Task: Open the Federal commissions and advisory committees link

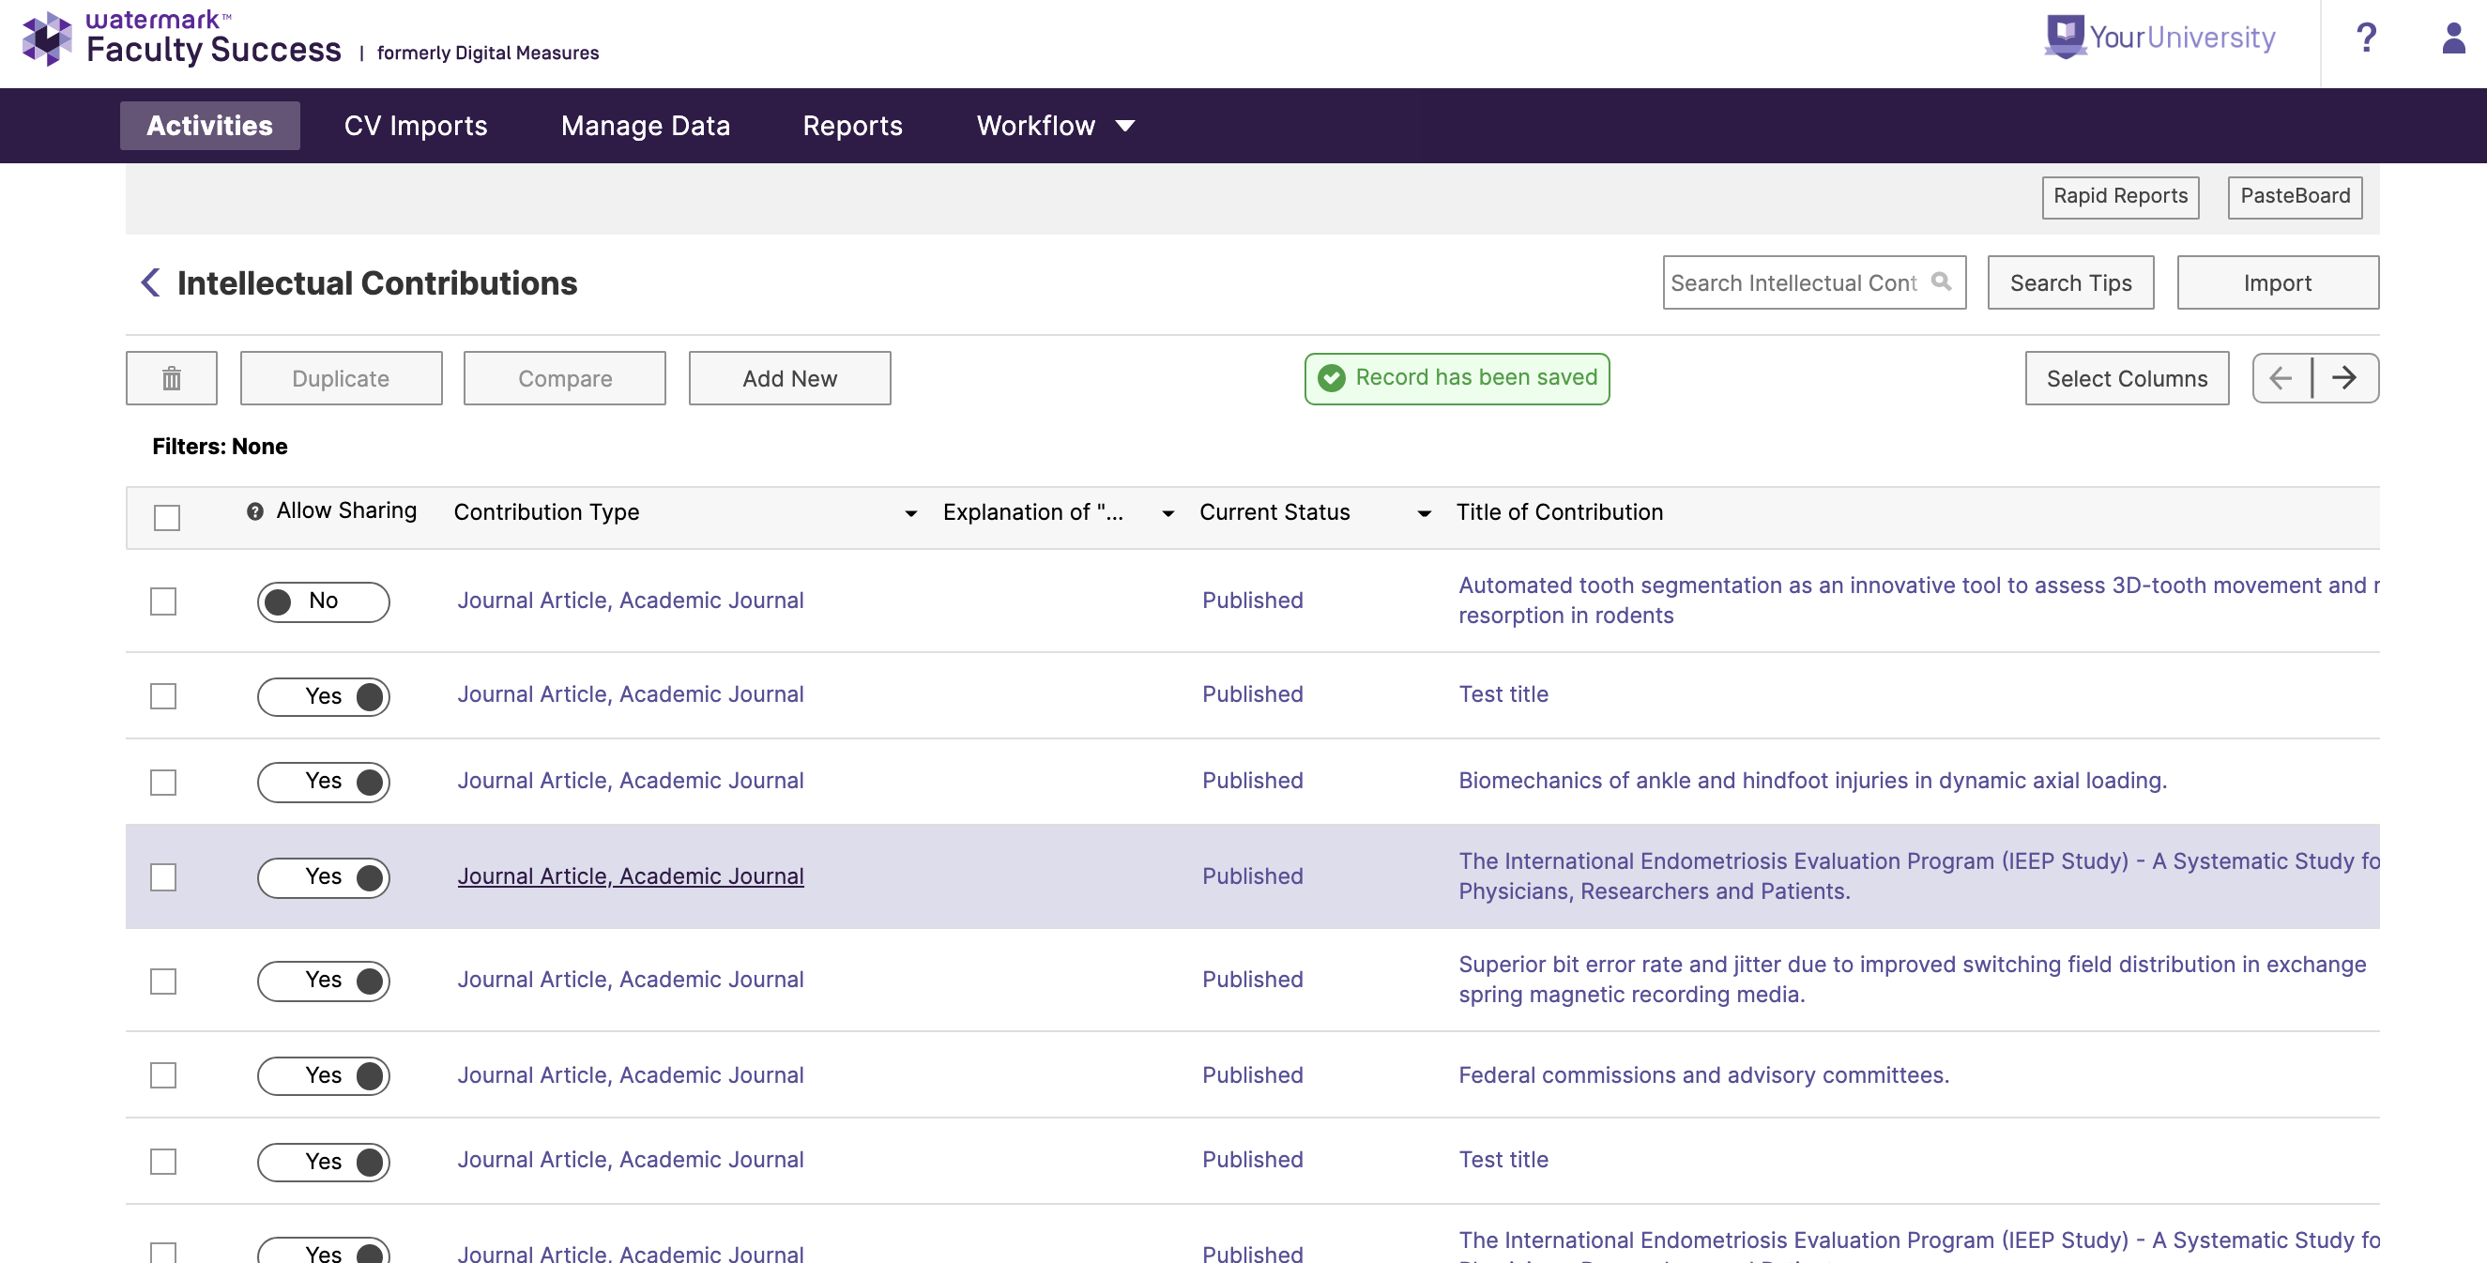Action: tap(1703, 1074)
